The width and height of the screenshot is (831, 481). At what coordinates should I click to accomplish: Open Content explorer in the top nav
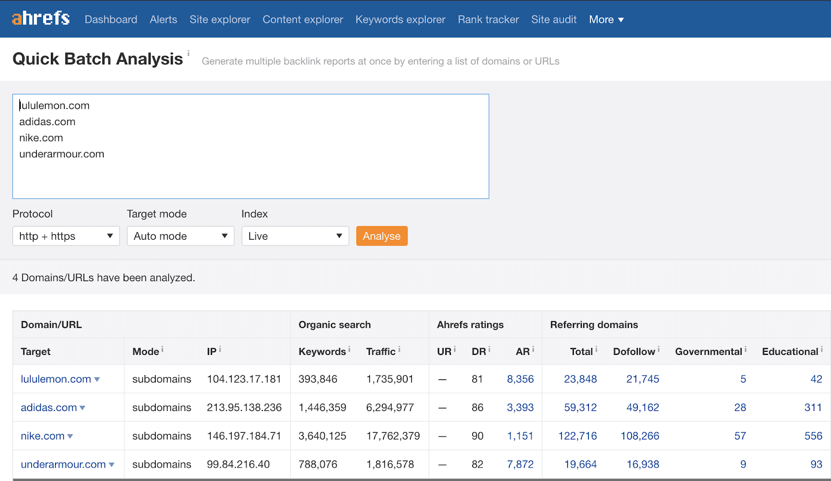click(x=303, y=20)
